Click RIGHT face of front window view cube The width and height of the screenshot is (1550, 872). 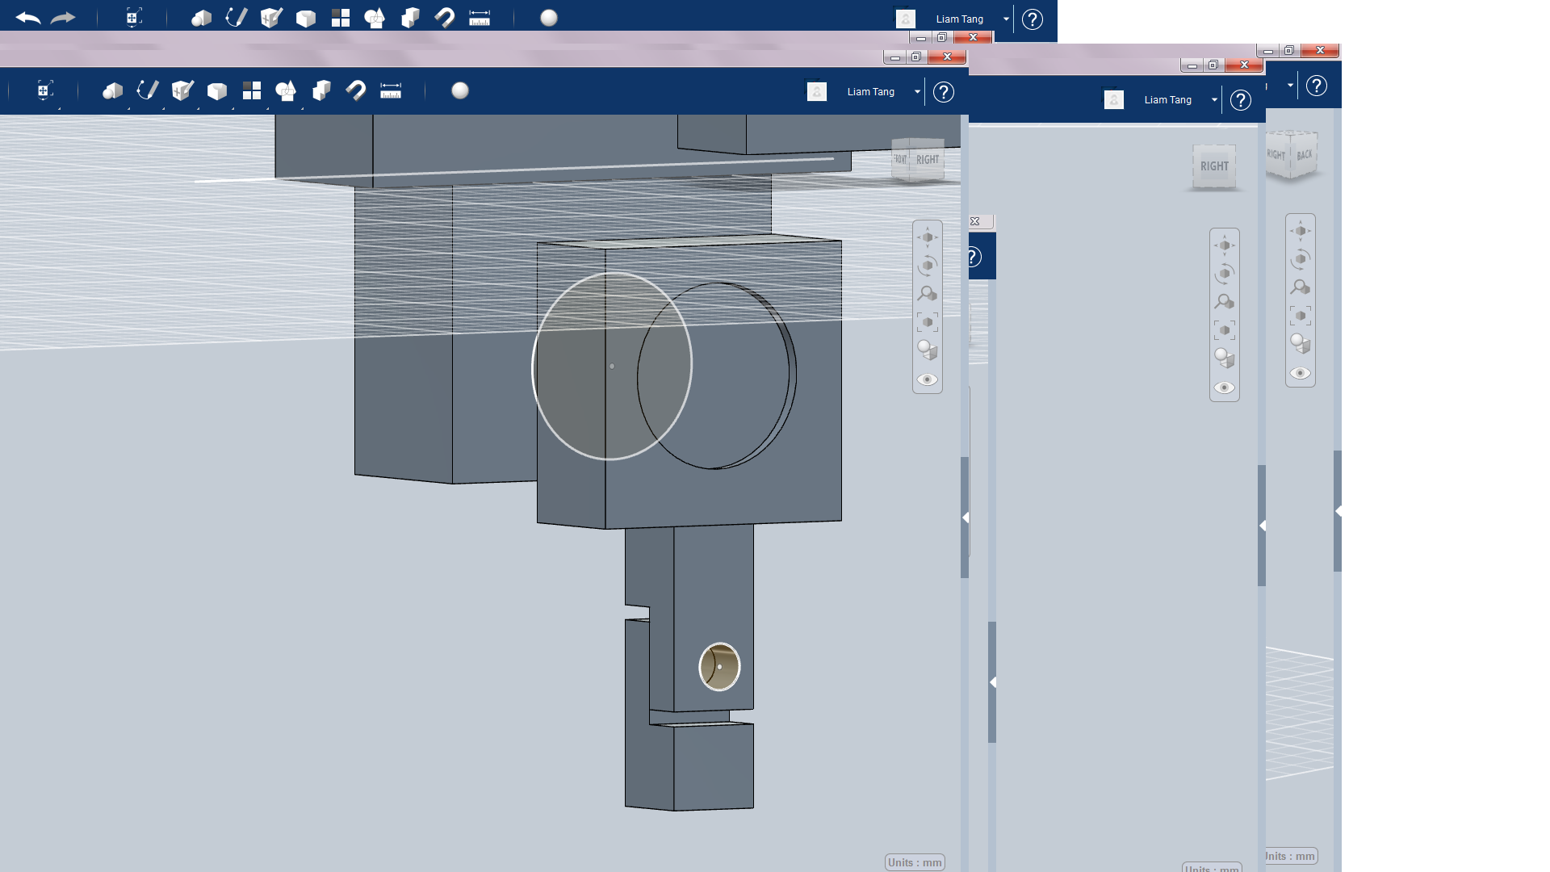(928, 160)
